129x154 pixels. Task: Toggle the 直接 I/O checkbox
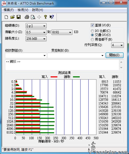pyautogui.click(x=92, y=25)
